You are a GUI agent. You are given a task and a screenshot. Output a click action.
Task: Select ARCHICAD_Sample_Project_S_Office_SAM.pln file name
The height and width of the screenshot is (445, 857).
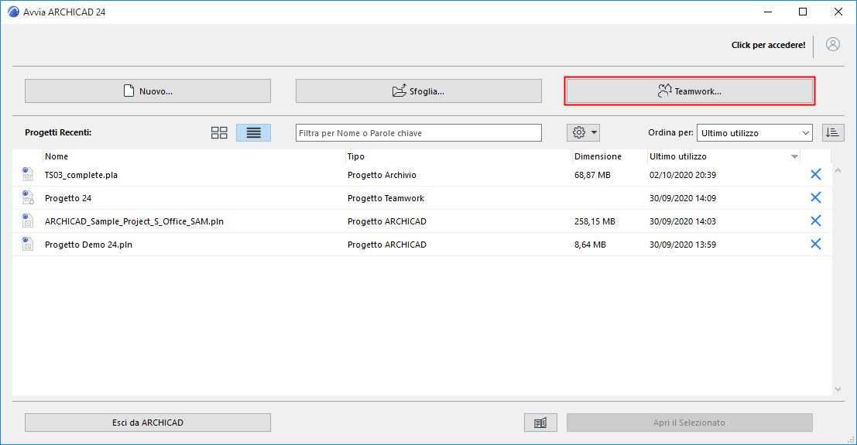(x=134, y=221)
